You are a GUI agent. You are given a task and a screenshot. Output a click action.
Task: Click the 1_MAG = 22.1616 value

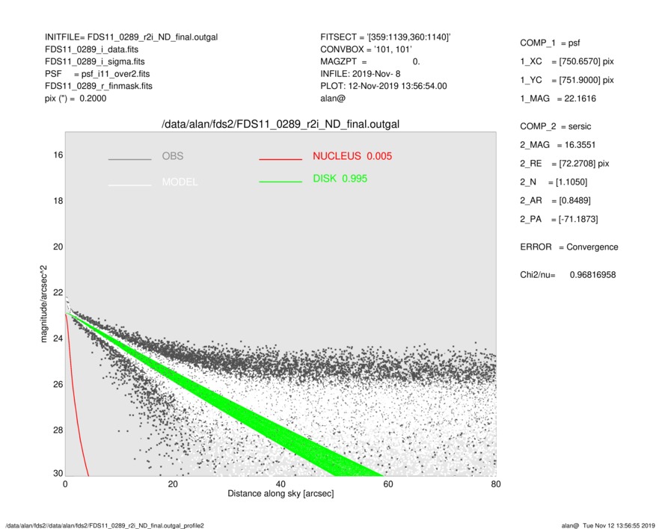[558, 99]
